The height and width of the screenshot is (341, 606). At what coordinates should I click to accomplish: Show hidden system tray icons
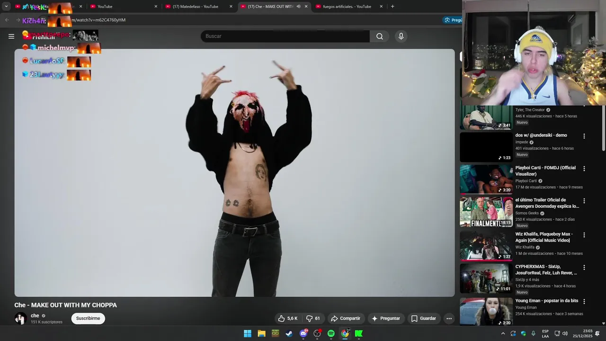pos(503,333)
